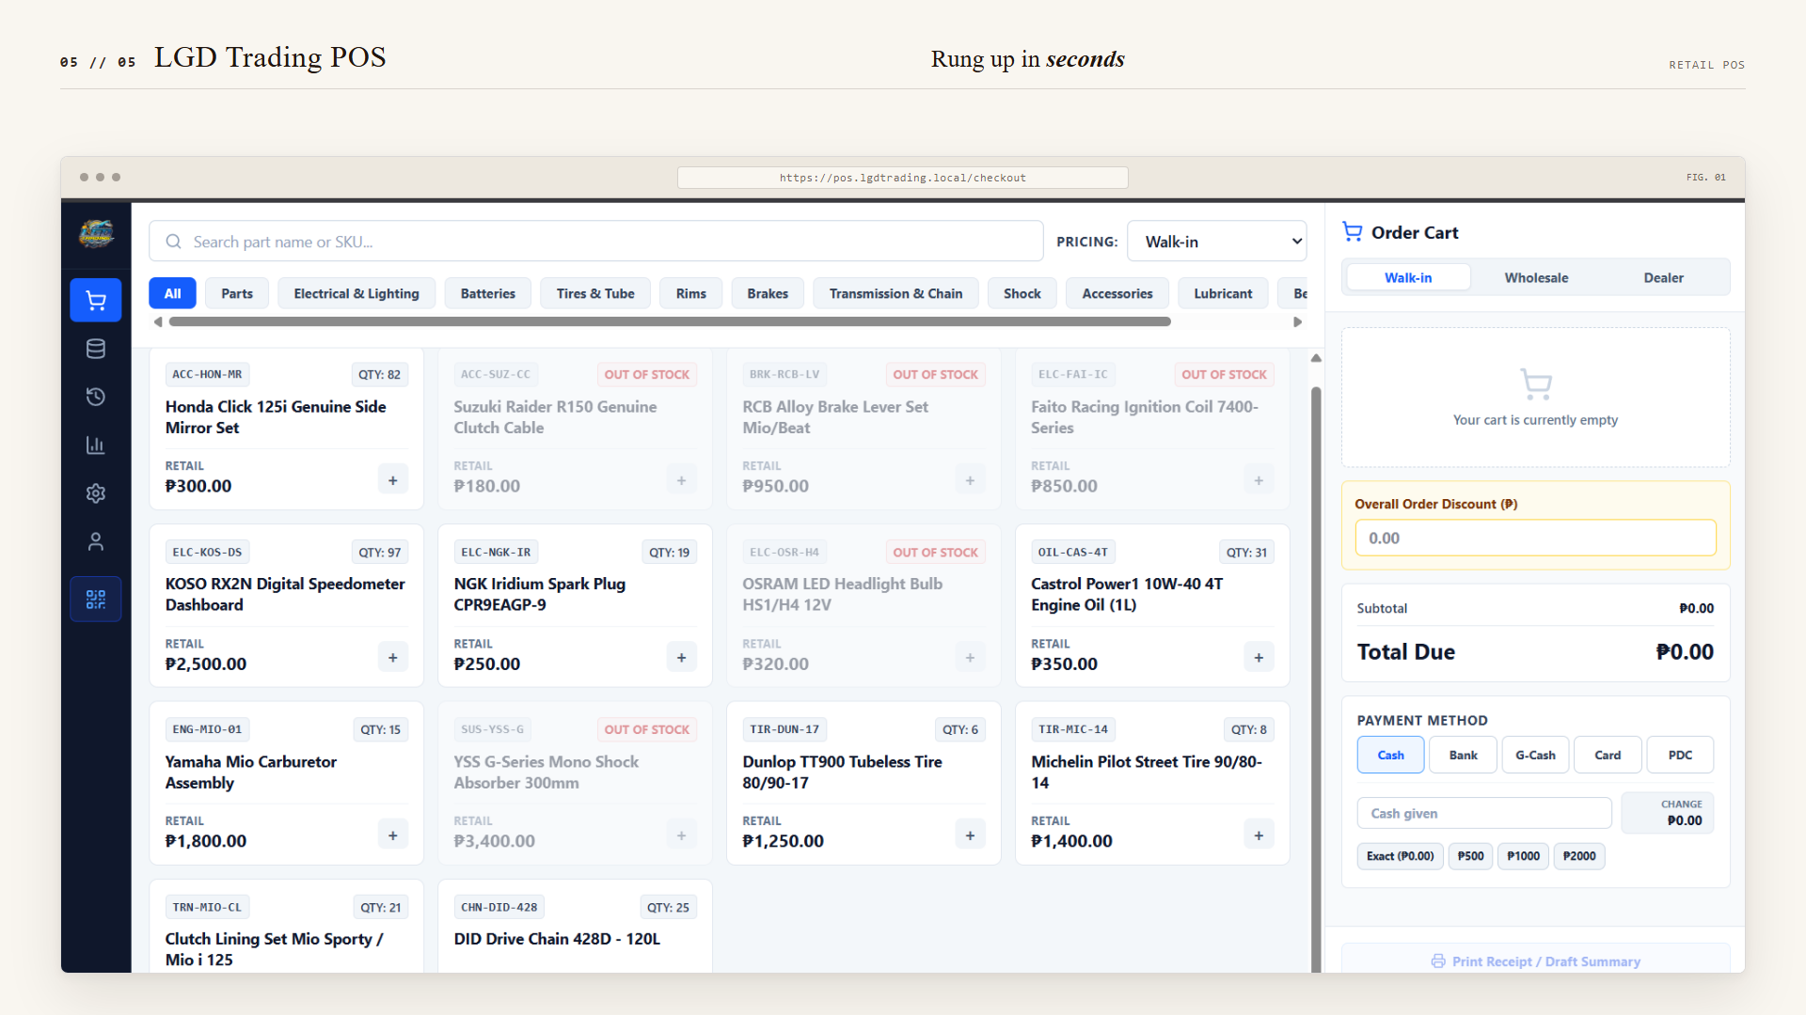Open the QR code scanner icon
Image resolution: width=1806 pixels, height=1015 pixels.
click(x=96, y=599)
